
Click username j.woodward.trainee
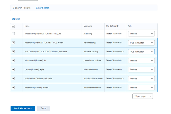[x=92, y=61]
